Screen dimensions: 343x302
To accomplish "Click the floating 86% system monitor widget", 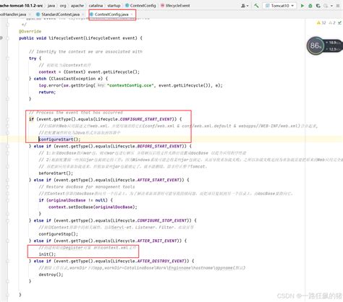I will click(x=324, y=46).
